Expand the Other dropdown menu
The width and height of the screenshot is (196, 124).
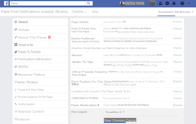pyautogui.click(x=96, y=12)
